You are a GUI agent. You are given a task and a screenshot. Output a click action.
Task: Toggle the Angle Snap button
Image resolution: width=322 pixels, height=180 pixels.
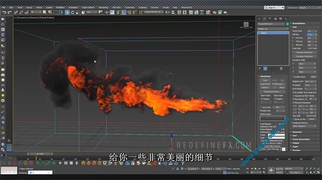pos(124,12)
